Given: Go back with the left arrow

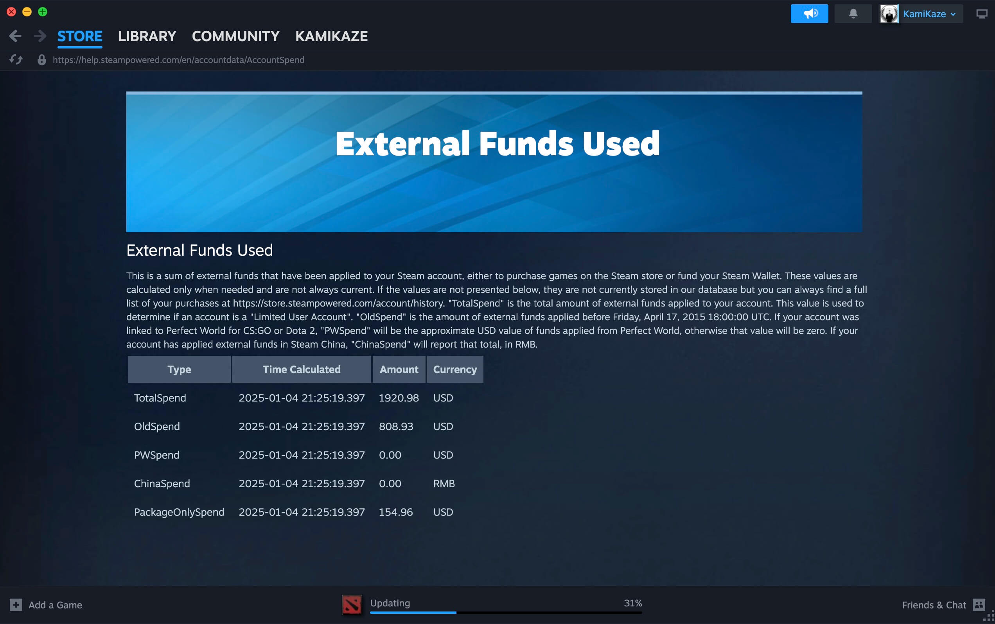Looking at the screenshot, I should [15, 36].
